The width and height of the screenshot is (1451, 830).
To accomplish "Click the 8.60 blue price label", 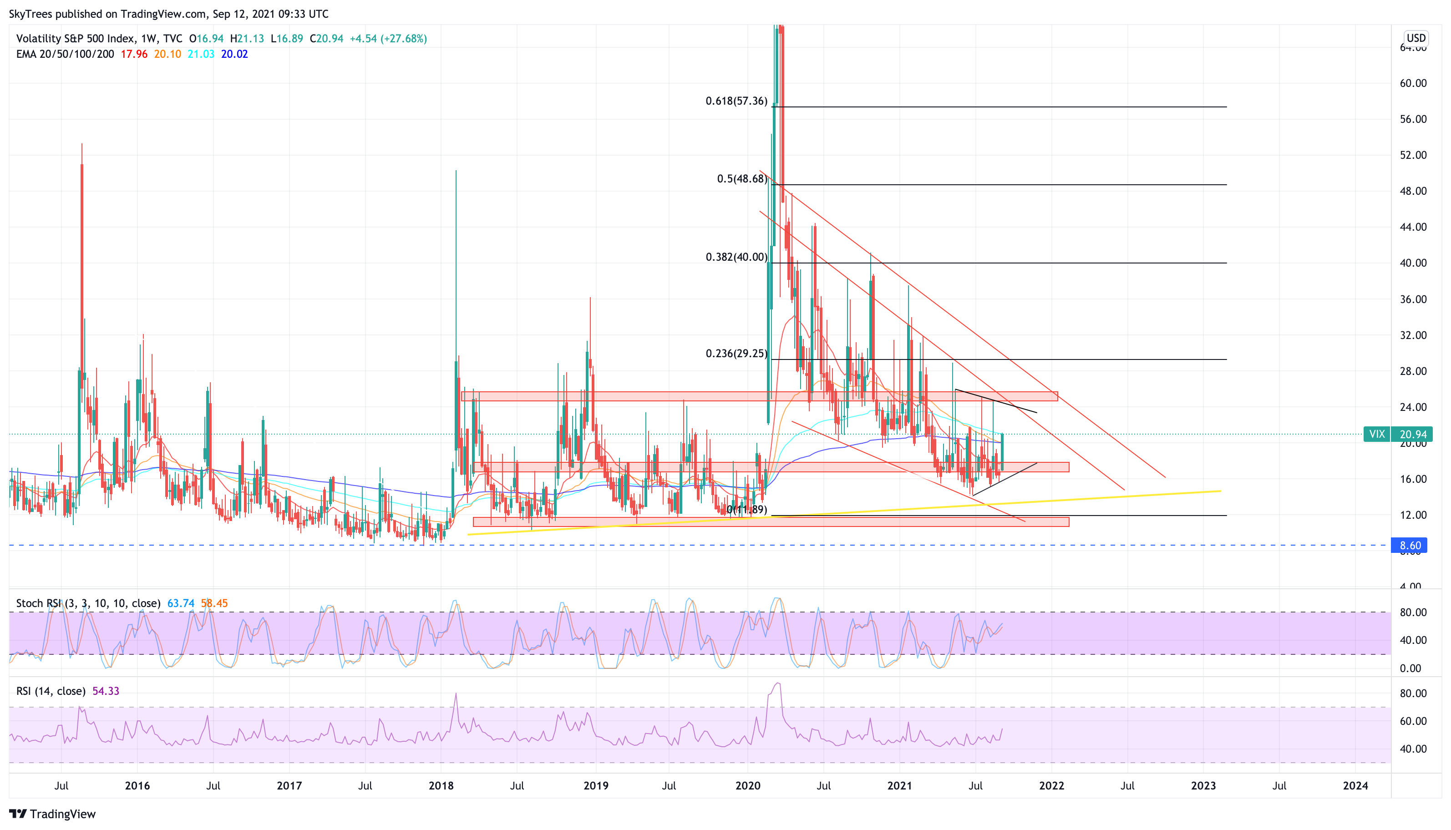I will (1410, 545).
